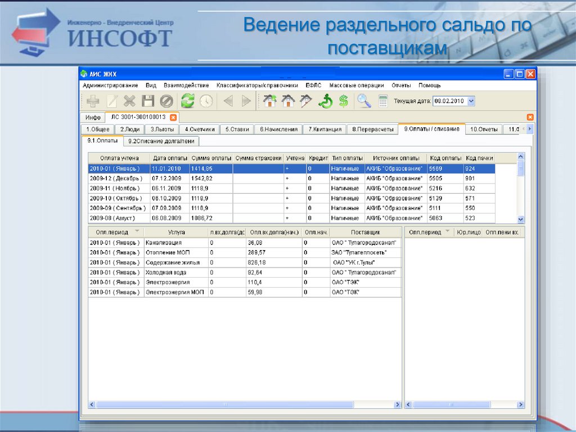Click the first house icon in toolbar
Viewport: 576px width, 432px height.
pyautogui.click(x=270, y=101)
